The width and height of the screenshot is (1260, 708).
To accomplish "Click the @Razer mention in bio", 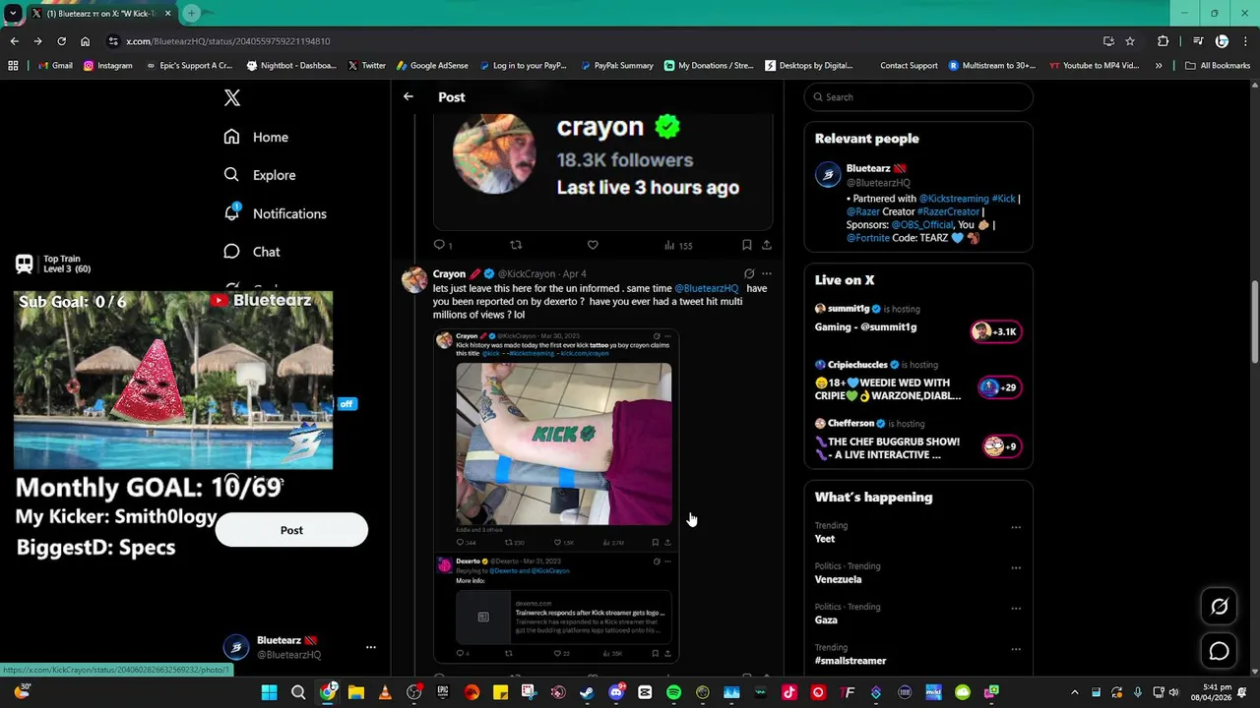I will pos(863,211).
